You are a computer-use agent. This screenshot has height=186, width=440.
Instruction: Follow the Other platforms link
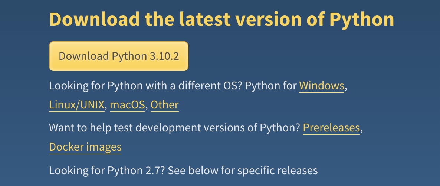(x=164, y=105)
